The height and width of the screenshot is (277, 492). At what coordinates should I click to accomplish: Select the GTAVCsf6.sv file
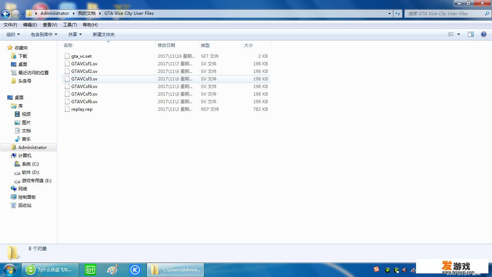[166, 101]
